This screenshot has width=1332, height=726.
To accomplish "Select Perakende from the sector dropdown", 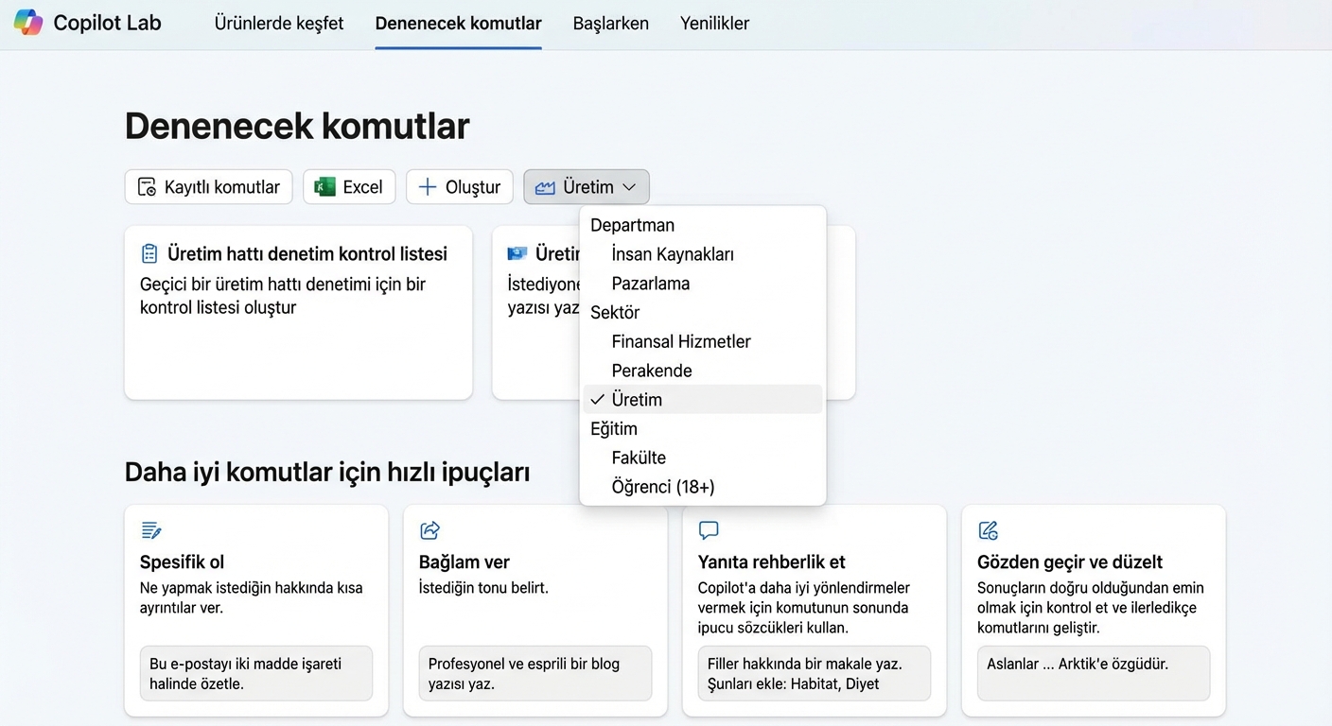I will point(652,370).
